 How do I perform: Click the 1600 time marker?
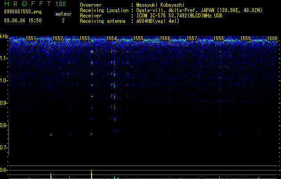point(272,38)
